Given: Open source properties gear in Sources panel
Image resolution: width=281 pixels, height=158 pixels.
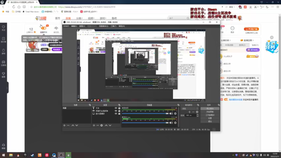Looking at the screenshot, I should click(102, 125).
